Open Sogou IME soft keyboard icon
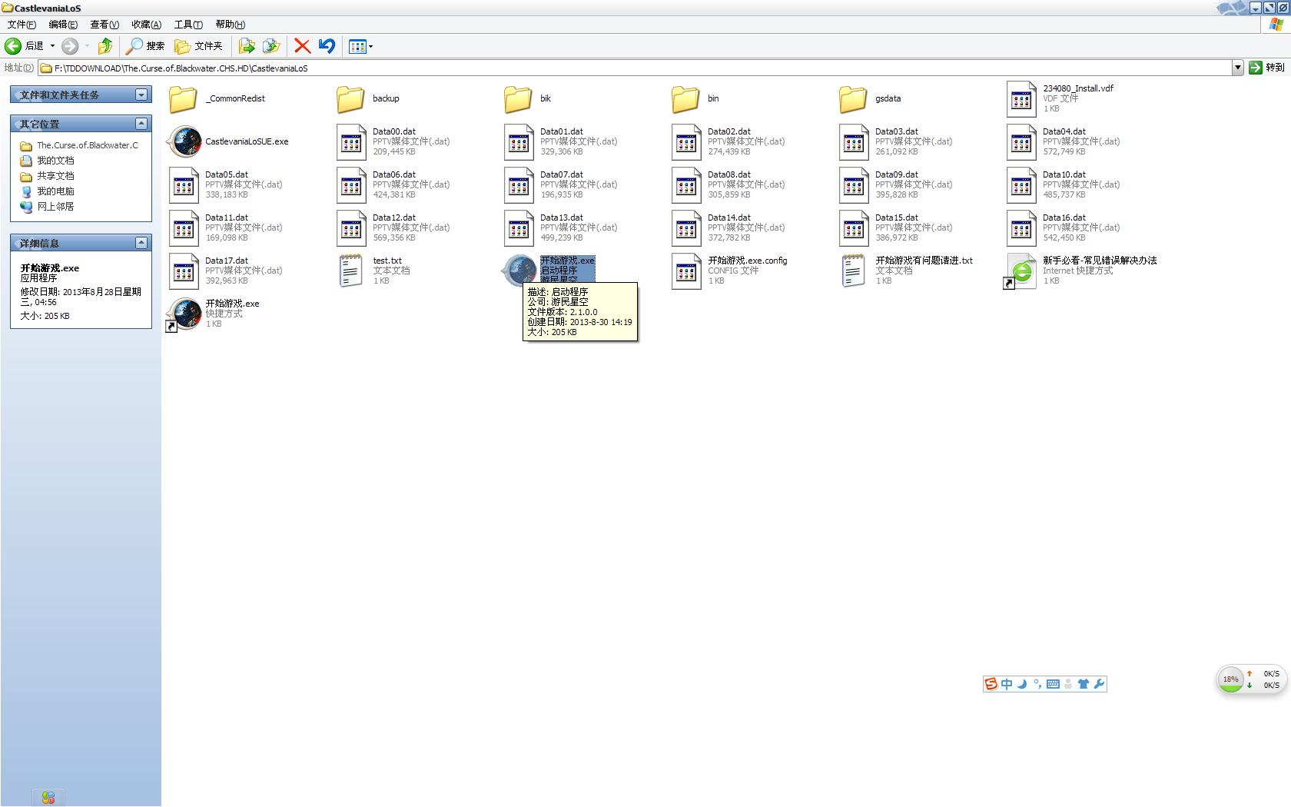The width and height of the screenshot is (1291, 807). click(1053, 684)
